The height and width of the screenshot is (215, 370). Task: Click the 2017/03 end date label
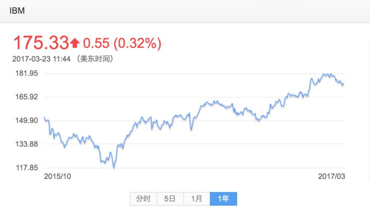pos(332,176)
